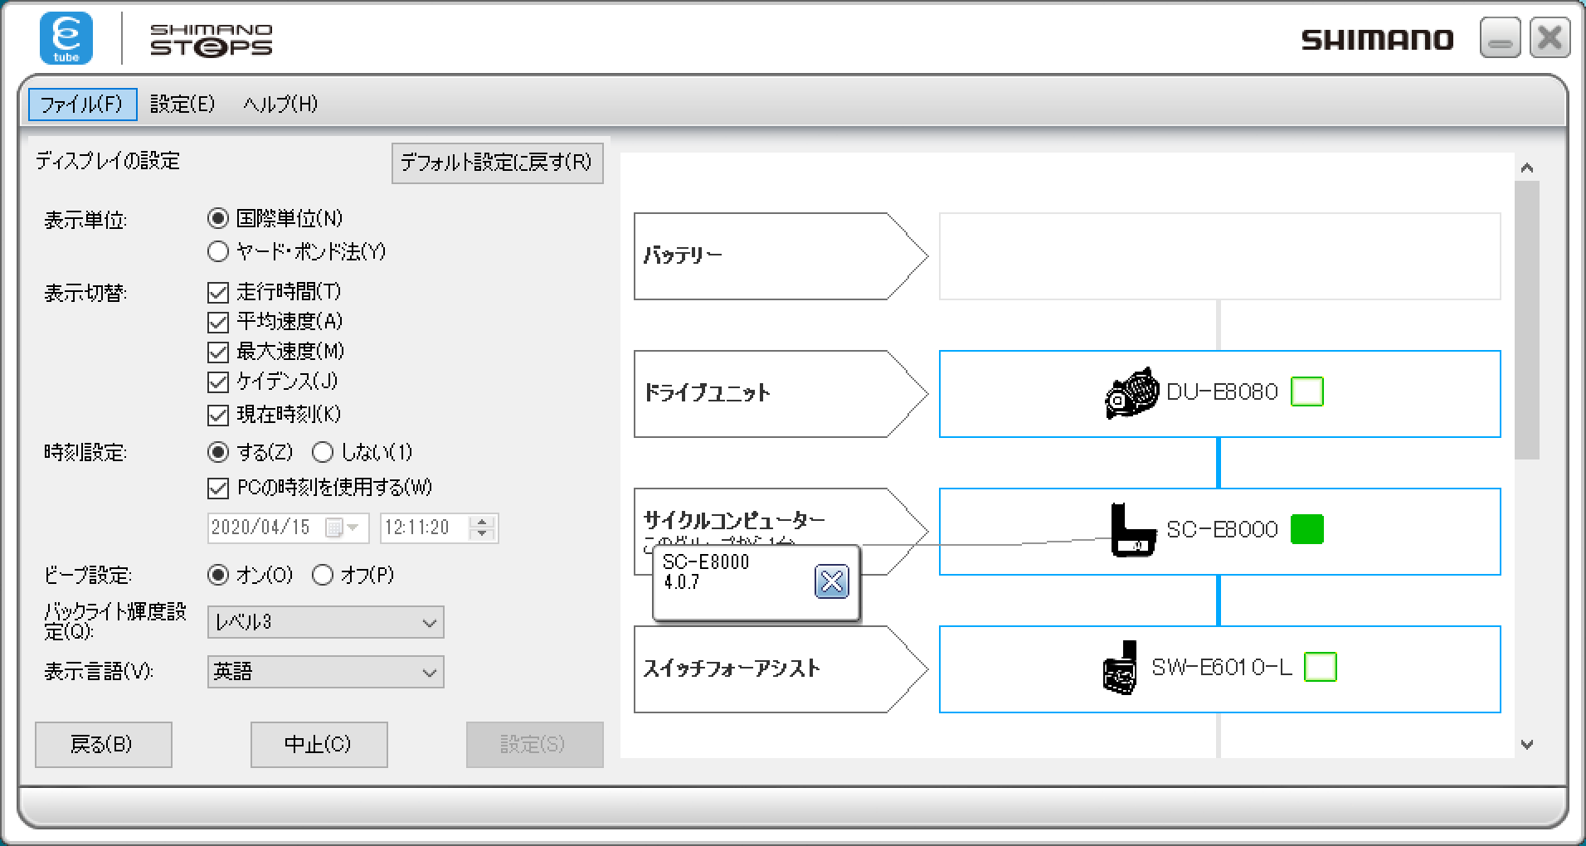Image resolution: width=1586 pixels, height=846 pixels.
Task: Open the backlight brightness レベル3 dropdown
Action: coord(325,622)
